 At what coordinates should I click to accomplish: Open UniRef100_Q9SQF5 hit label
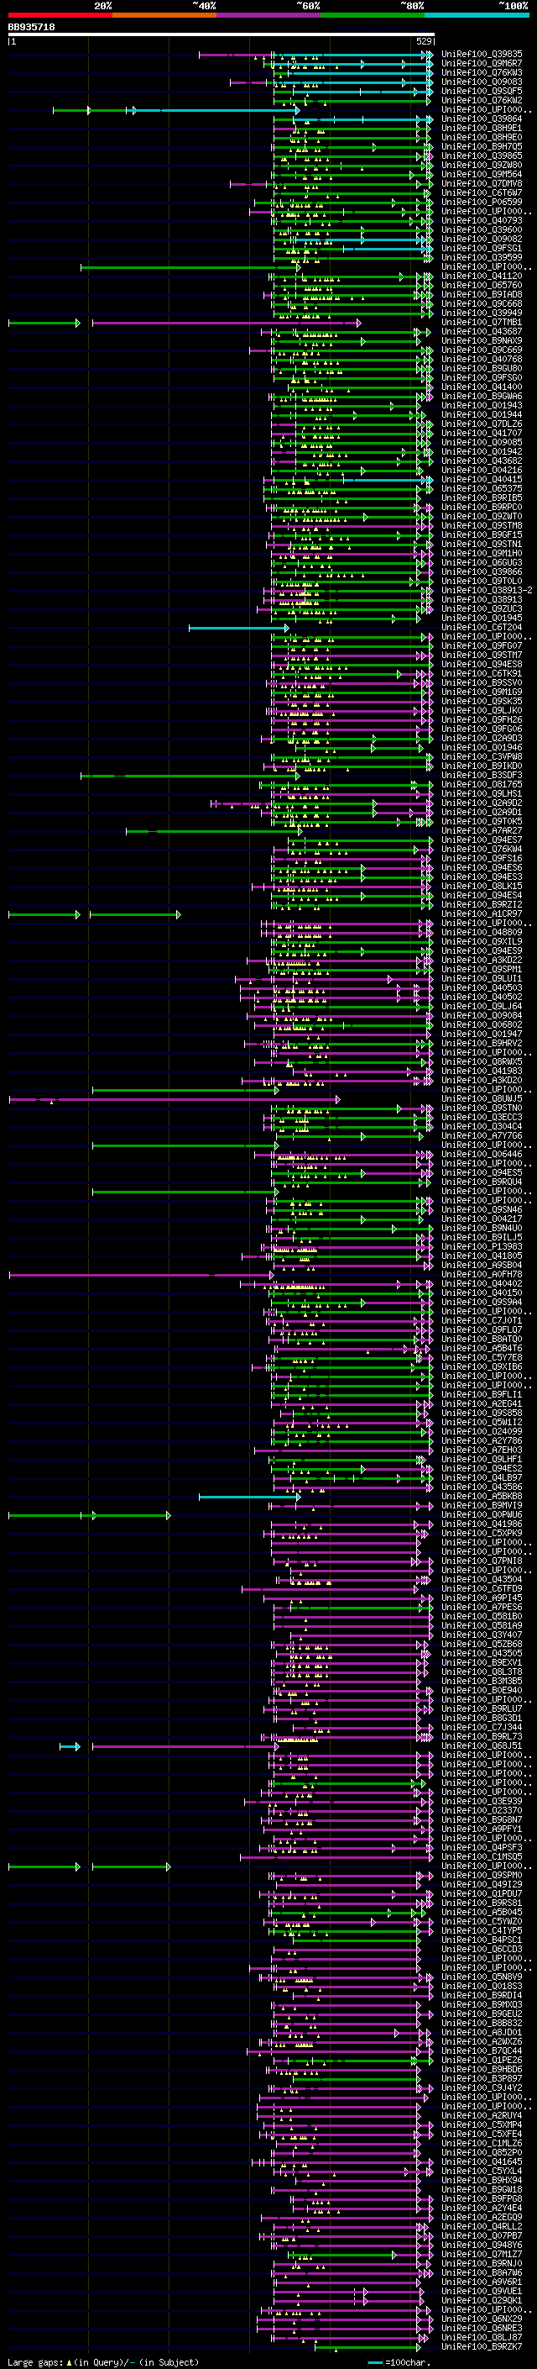(x=482, y=91)
